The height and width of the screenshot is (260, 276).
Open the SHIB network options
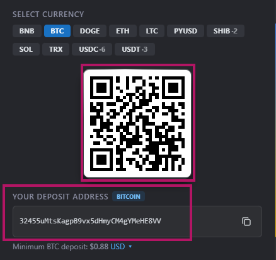click(x=226, y=31)
